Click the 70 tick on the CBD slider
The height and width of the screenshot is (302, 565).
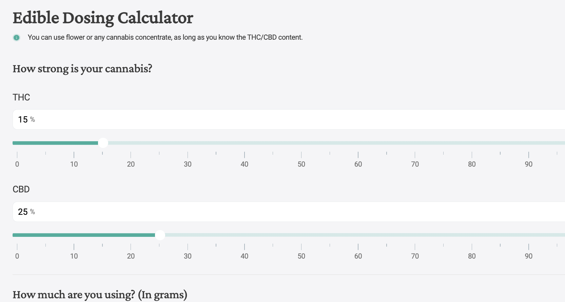(415, 246)
